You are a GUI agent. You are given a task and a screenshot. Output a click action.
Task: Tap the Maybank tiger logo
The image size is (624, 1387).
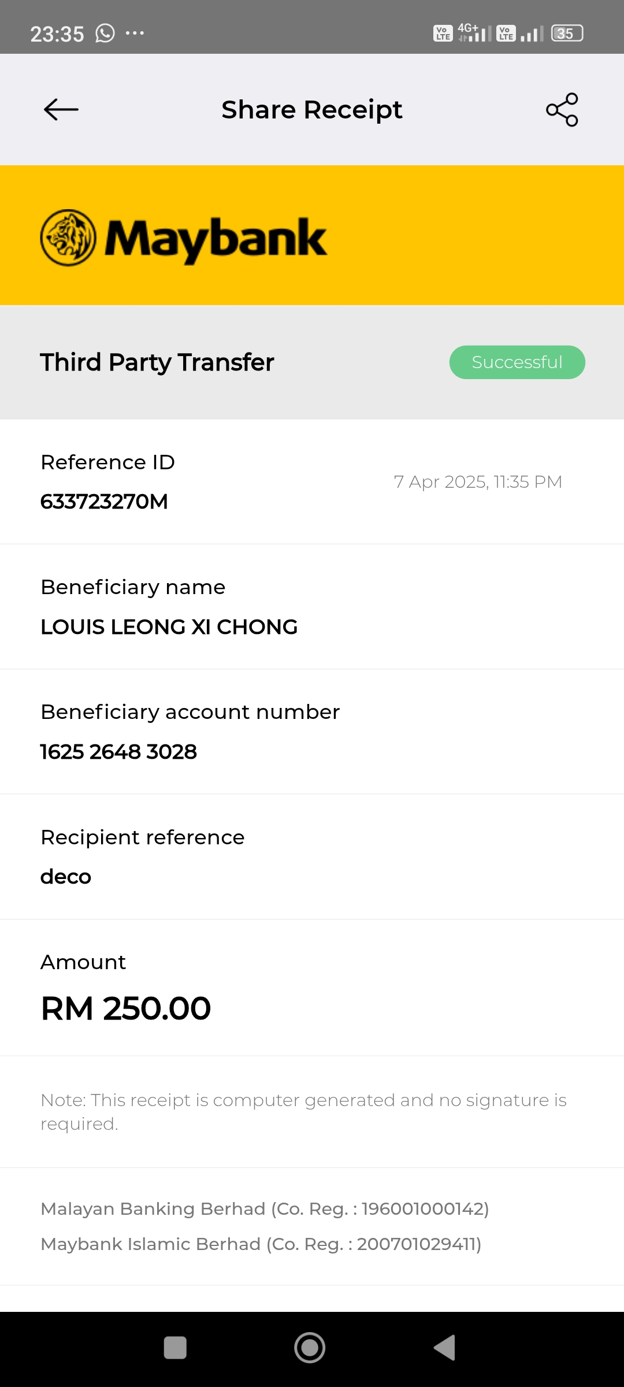(x=68, y=238)
